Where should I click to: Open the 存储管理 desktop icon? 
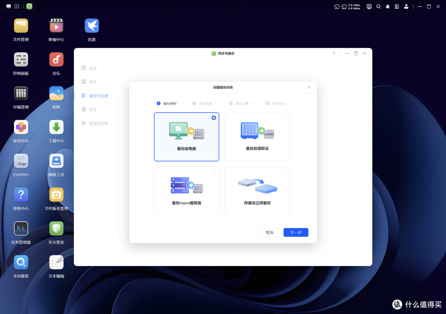tap(21, 93)
